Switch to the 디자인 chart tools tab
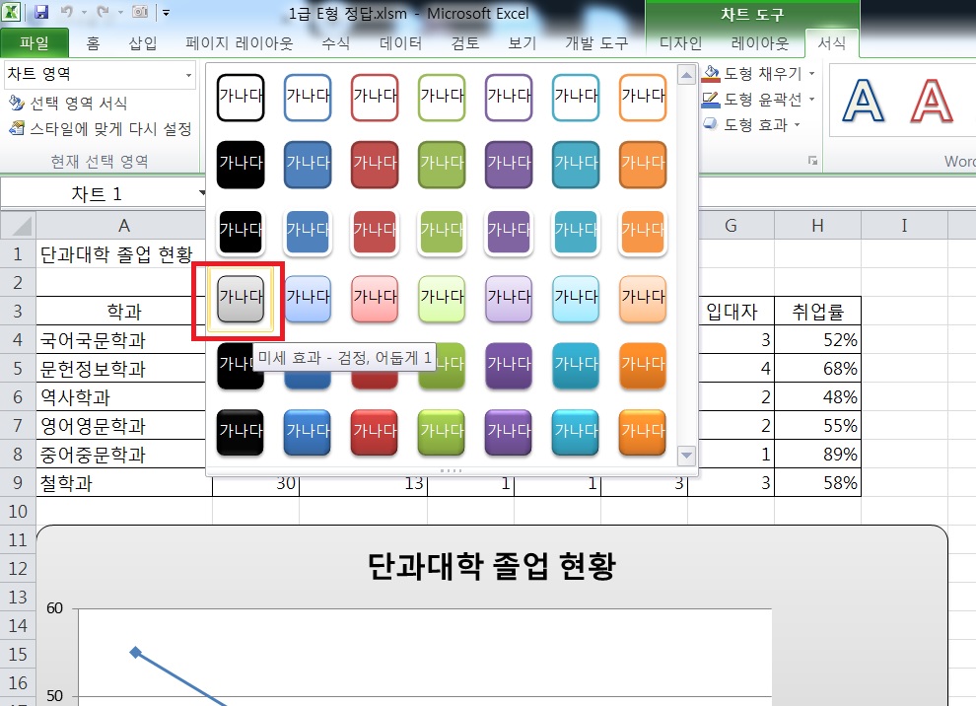Screen dimensions: 976x706 [x=681, y=43]
